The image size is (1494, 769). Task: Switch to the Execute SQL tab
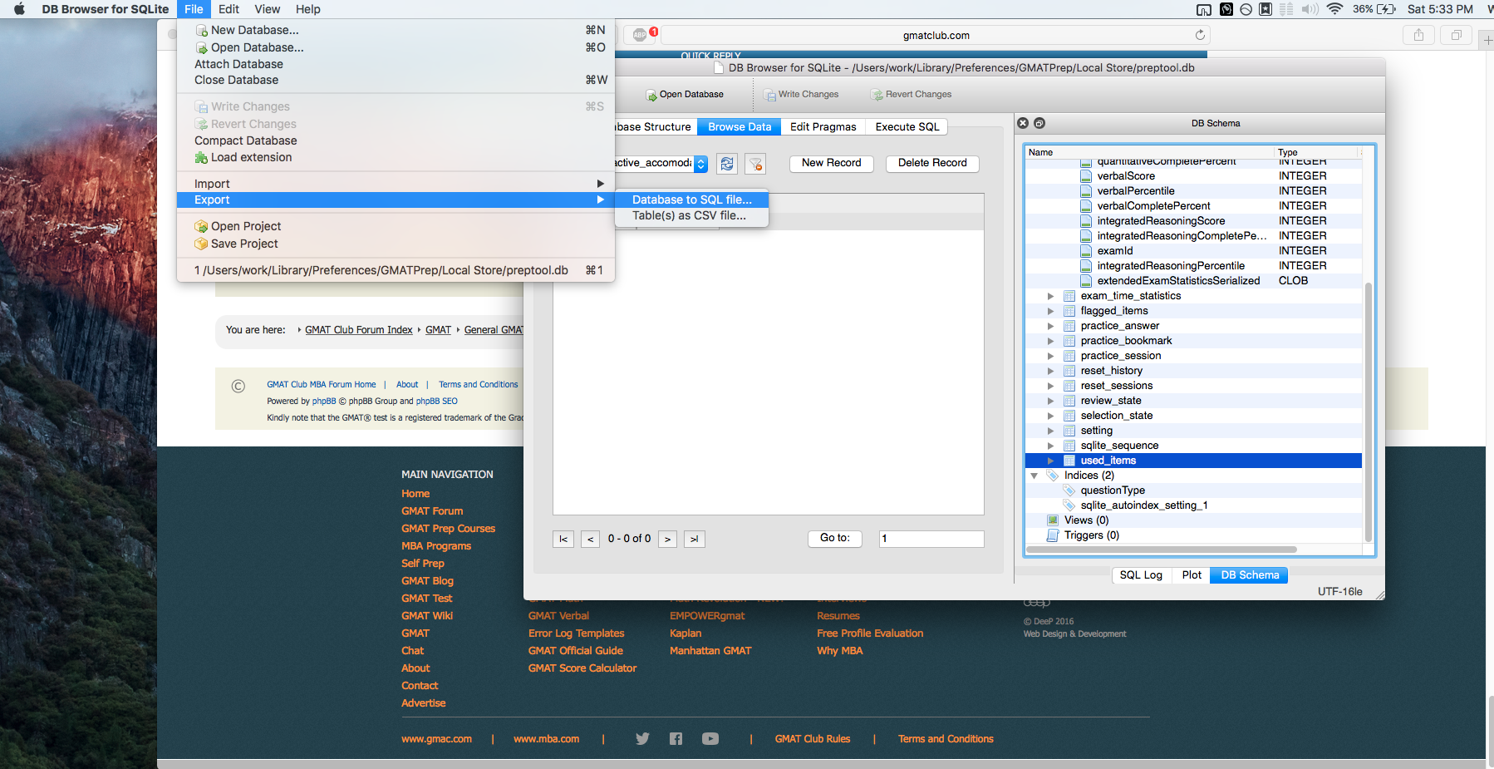tap(907, 126)
